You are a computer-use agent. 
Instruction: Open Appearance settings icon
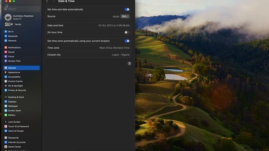(x=5, y=73)
